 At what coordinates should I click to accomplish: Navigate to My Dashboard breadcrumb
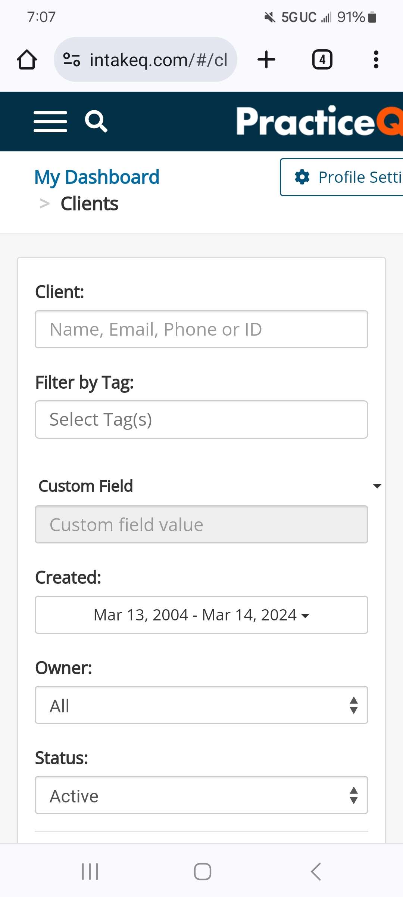click(x=97, y=177)
